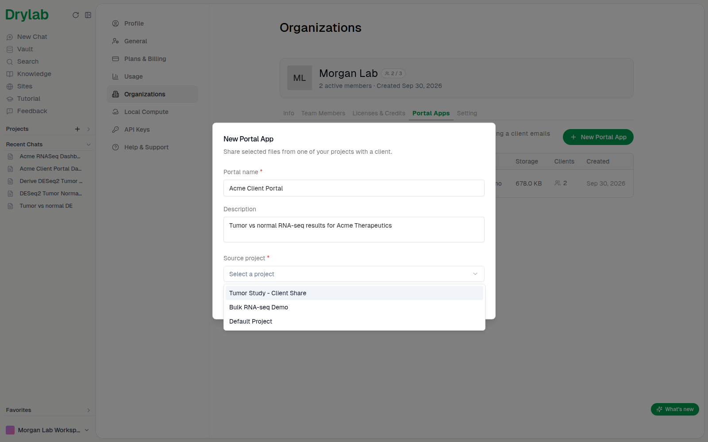
Task: Open the Knowledge section
Action: pyautogui.click(x=34, y=74)
